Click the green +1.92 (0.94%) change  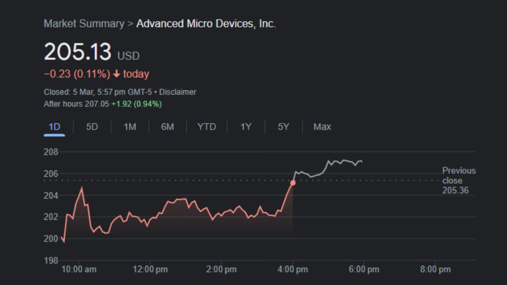click(136, 104)
